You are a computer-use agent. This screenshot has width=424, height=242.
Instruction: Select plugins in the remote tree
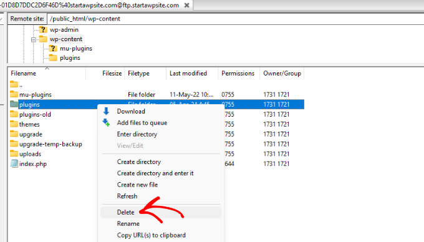pyautogui.click(x=70, y=58)
